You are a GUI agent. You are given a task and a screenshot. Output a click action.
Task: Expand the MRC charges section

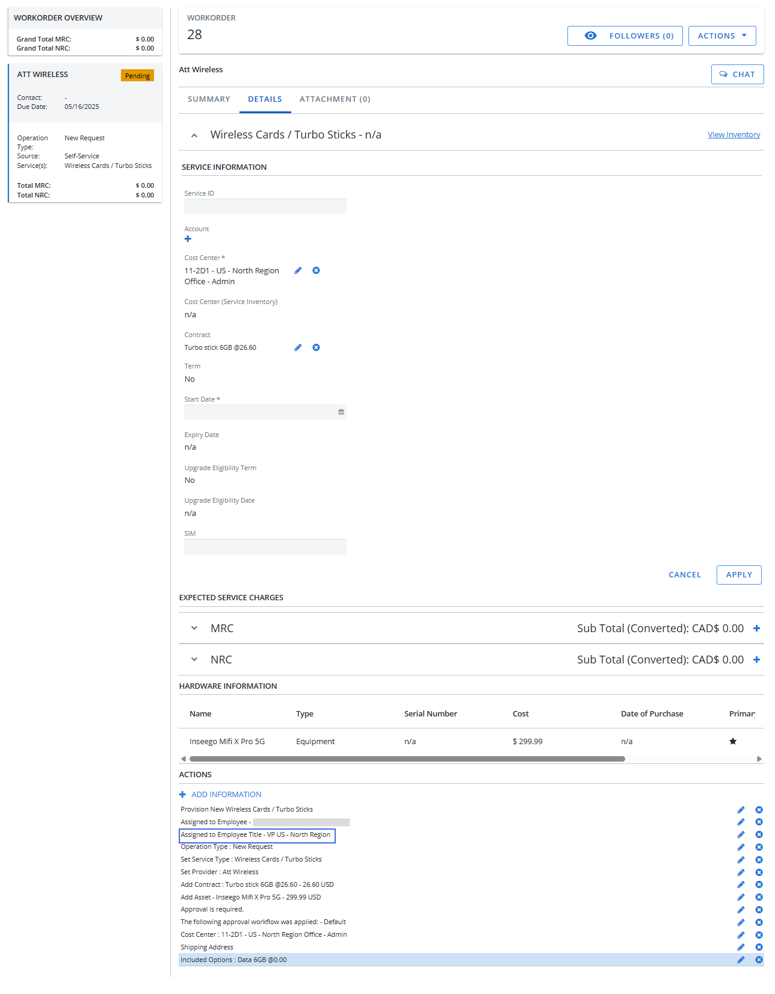194,629
